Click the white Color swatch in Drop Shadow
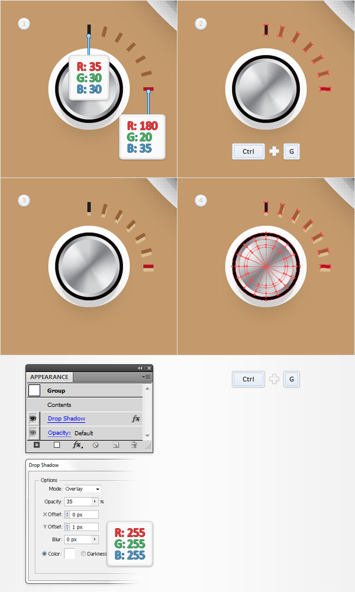This screenshot has width=355, height=592. click(69, 554)
